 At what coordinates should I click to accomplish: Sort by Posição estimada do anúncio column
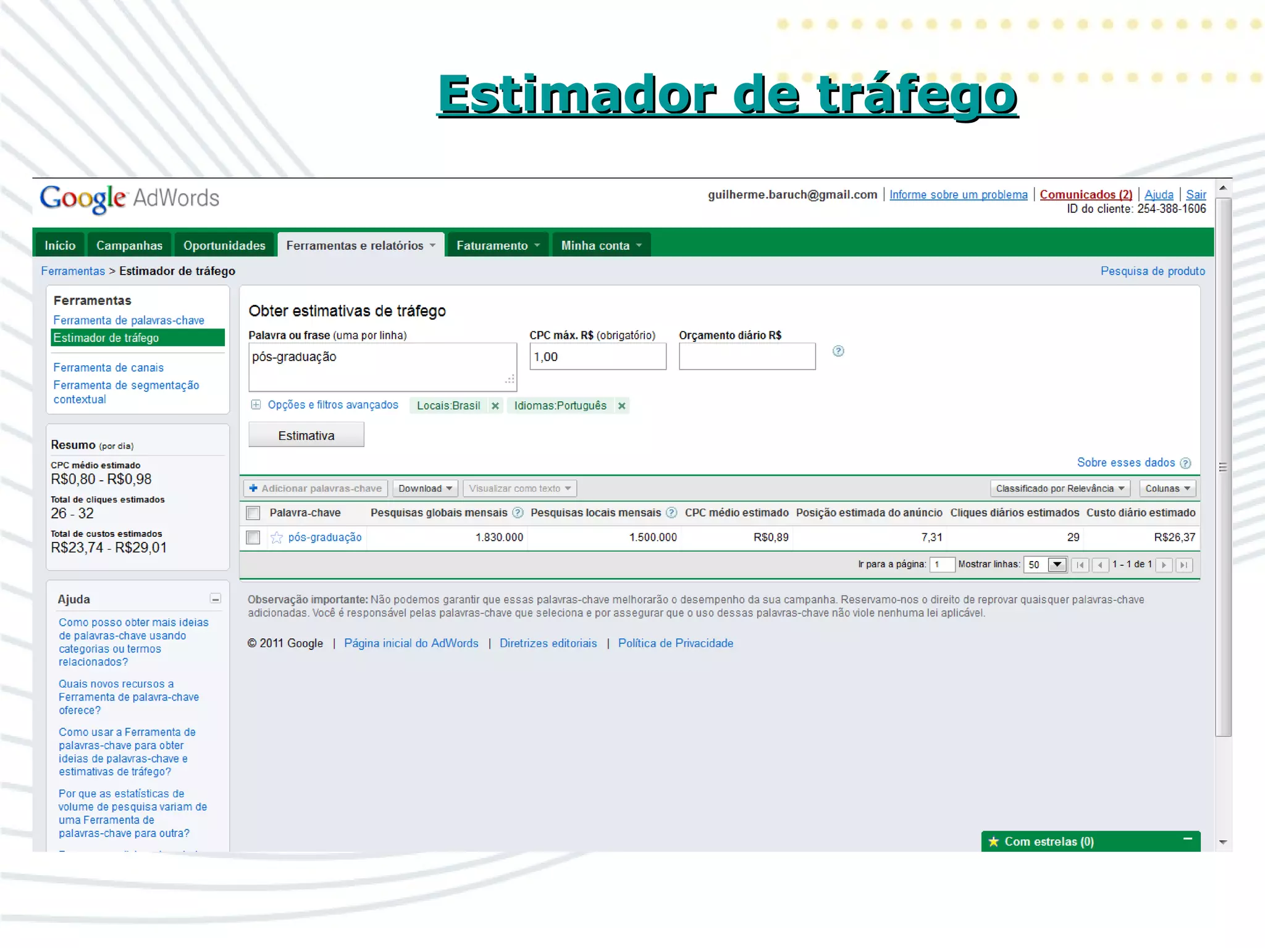tap(869, 513)
